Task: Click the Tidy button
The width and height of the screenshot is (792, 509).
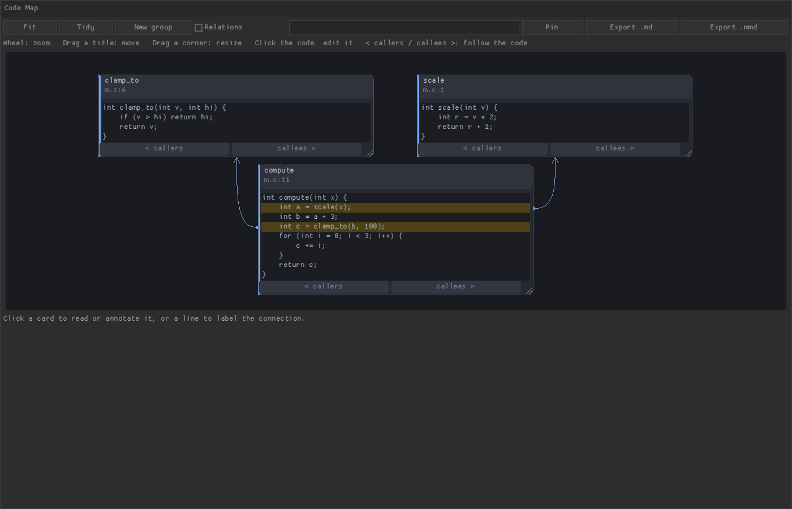Action: pyautogui.click(x=86, y=27)
